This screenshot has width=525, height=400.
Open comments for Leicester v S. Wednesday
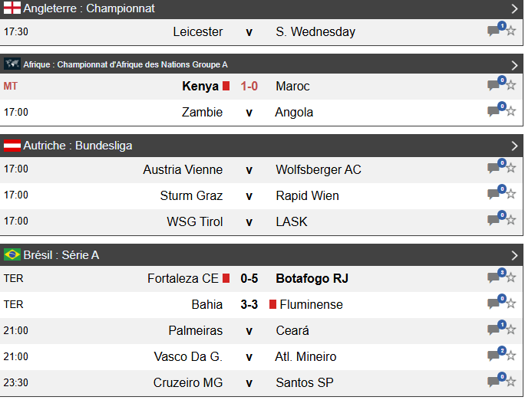coord(495,31)
